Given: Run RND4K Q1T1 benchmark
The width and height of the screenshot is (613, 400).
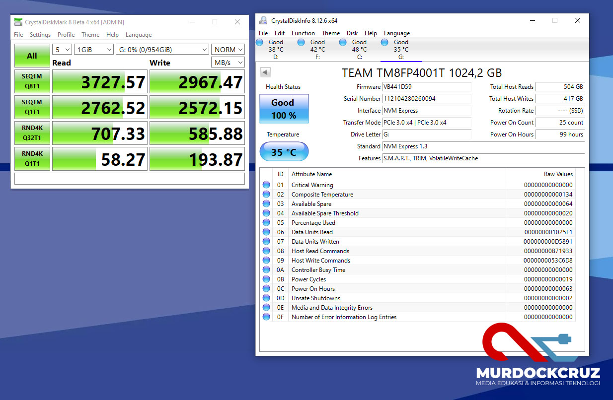Looking at the screenshot, I should [x=32, y=159].
